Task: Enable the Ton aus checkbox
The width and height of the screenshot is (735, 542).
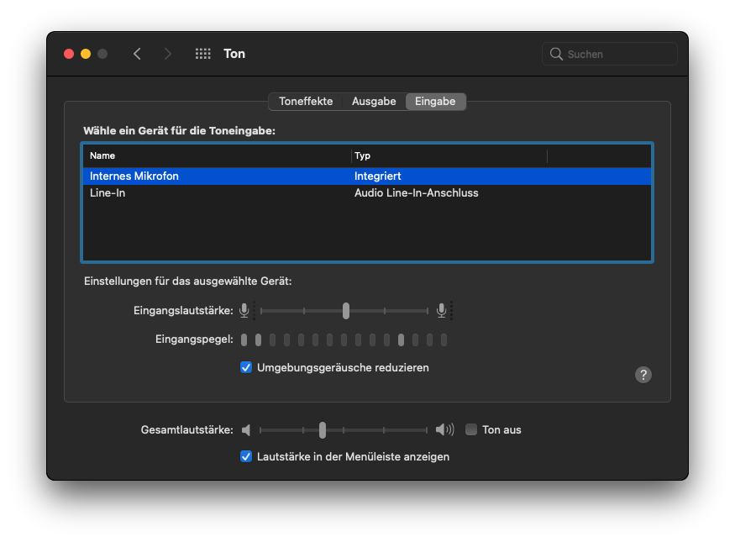Action: tap(471, 429)
